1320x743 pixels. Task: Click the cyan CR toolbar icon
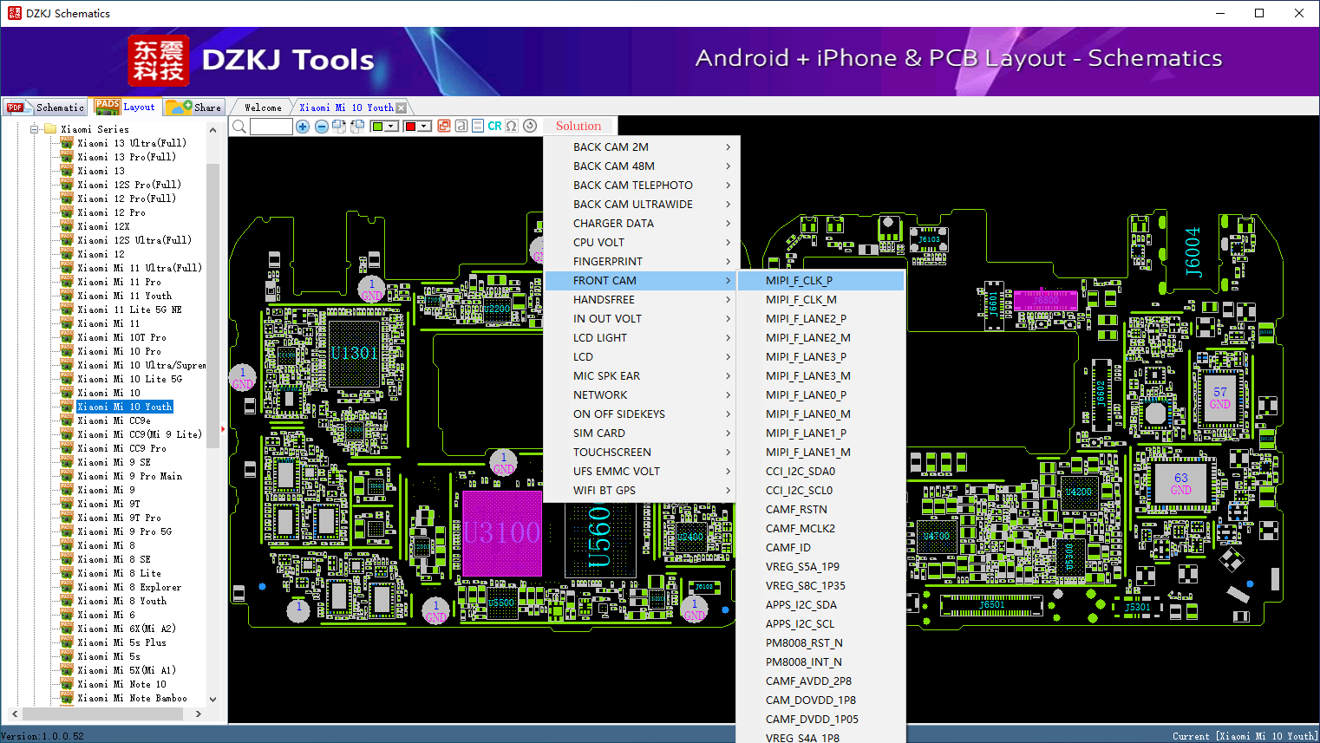click(x=494, y=127)
